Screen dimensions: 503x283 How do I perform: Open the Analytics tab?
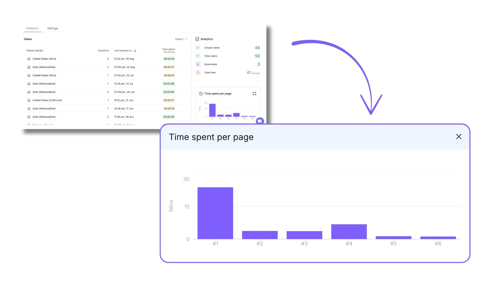pos(32,28)
